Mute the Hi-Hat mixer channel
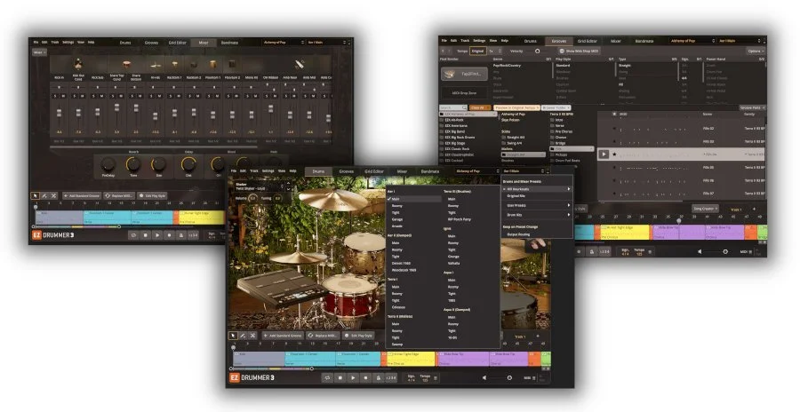 [160, 96]
